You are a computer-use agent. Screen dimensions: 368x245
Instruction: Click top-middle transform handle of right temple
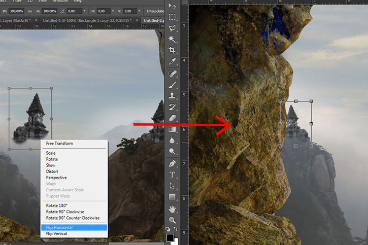click(x=296, y=101)
